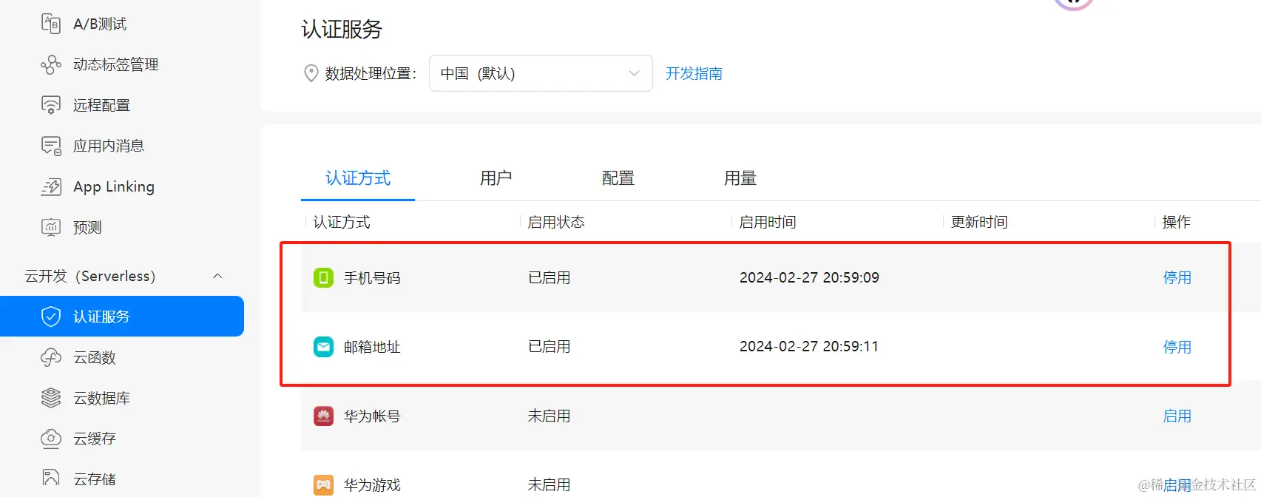Click the 华为帐号 row label
The height and width of the screenshot is (497, 1261).
[x=372, y=416]
